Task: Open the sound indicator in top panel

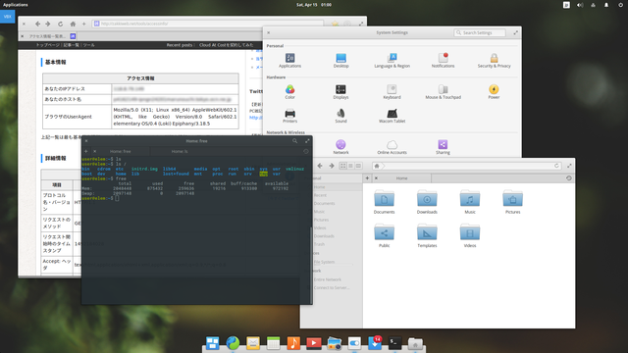Action: click(580, 5)
